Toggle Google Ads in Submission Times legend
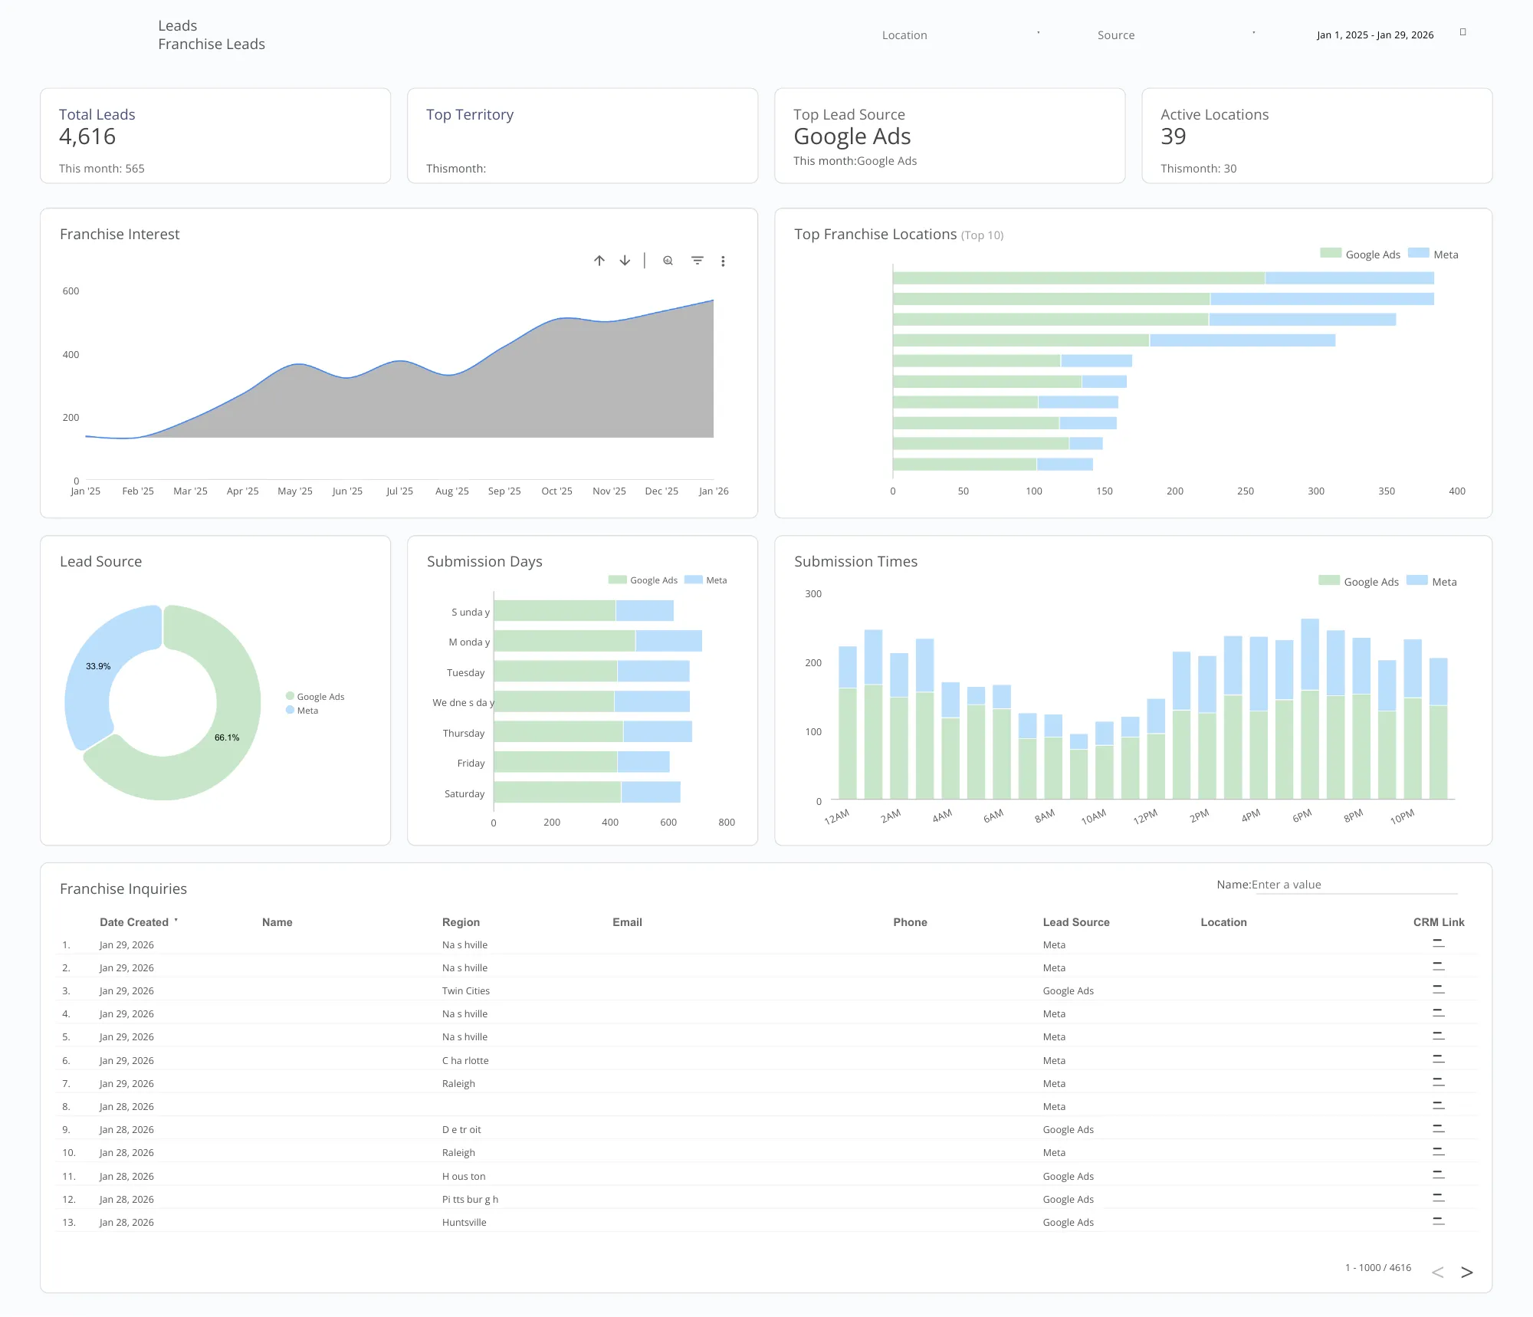The image size is (1533, 1317). pos(1358,582)
